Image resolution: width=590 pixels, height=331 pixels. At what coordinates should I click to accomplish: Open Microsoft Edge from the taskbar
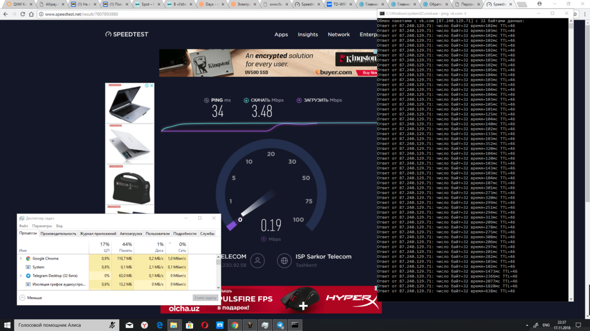tap(159, 325)
